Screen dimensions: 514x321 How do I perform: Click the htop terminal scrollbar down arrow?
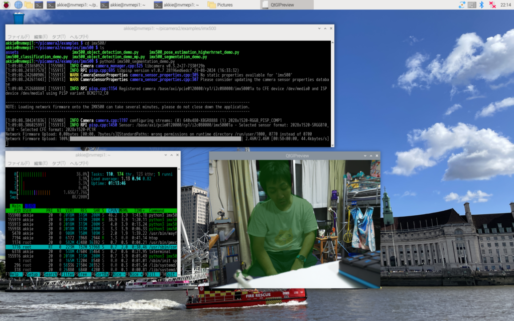pos(179,275)
